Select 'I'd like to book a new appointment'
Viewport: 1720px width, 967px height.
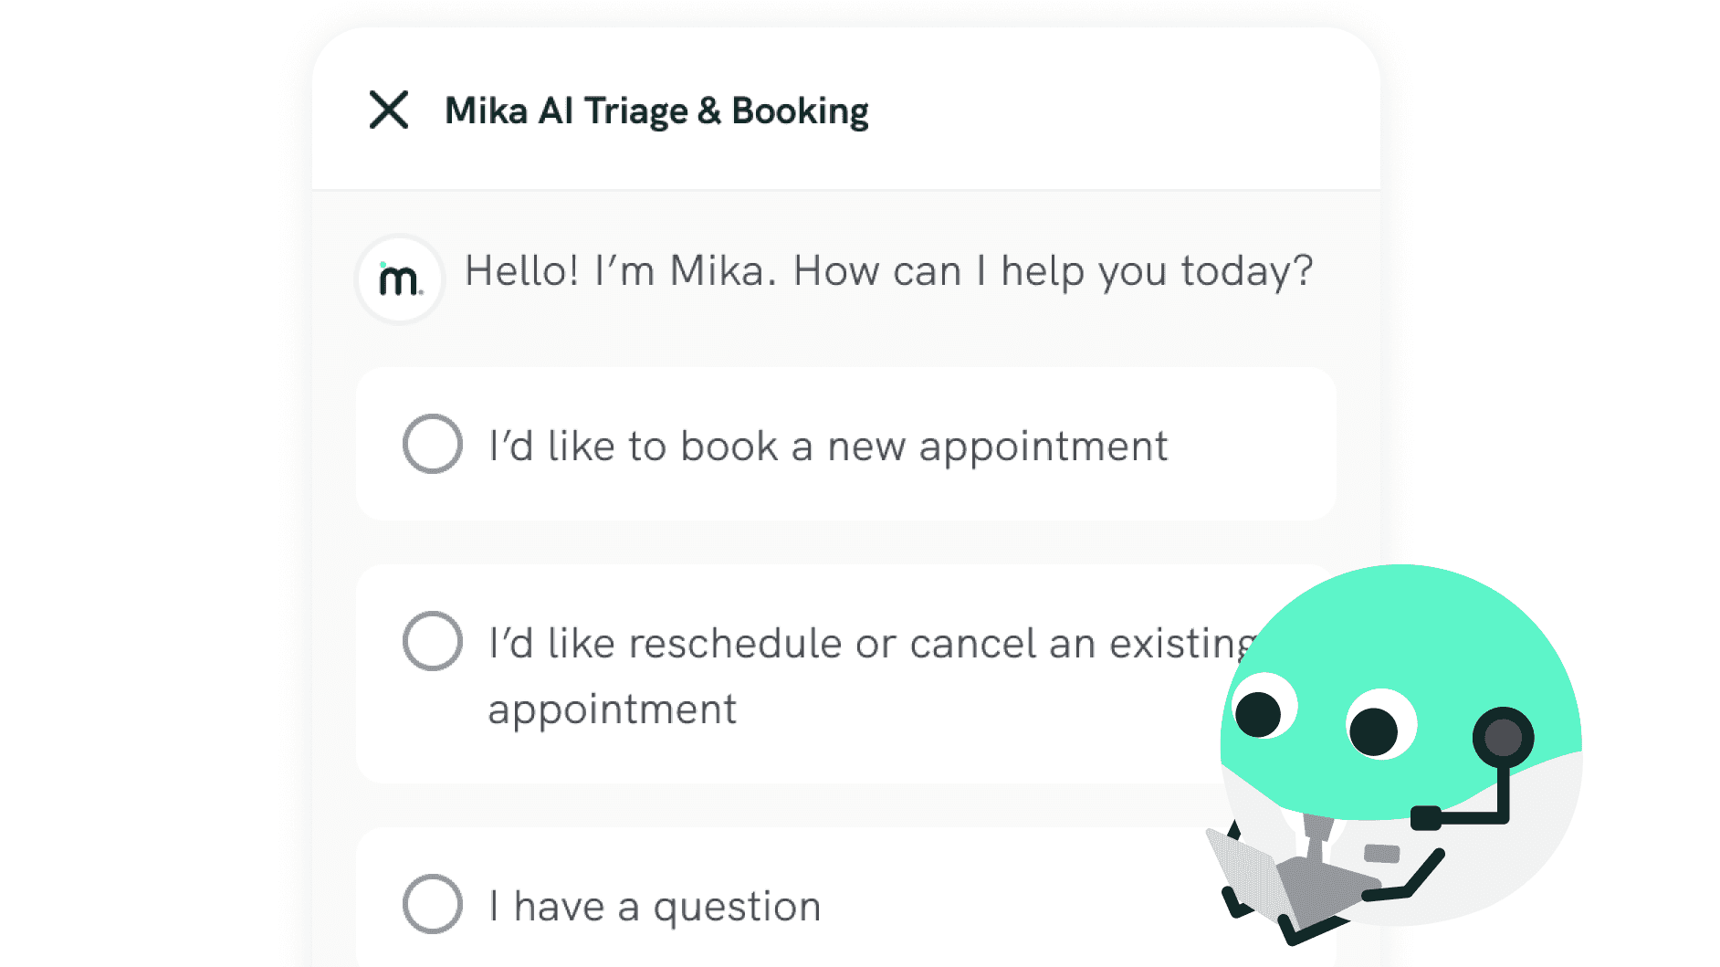[826, 445]
